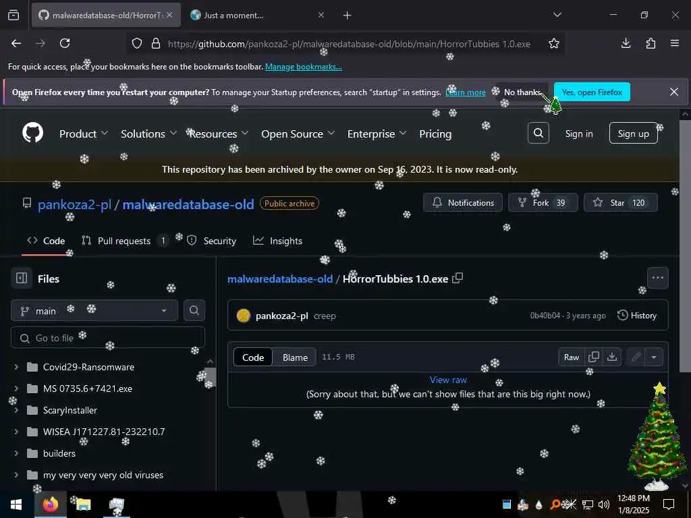The width and height of the screenshot is (691, 518).
Task: Open the GitHub search button
Action: (538, 133)
